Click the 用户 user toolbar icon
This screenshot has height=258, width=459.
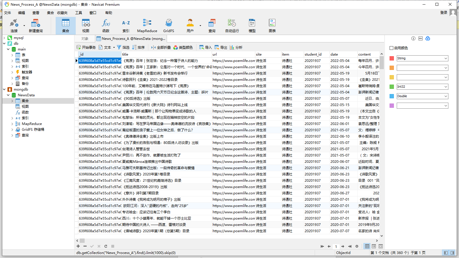click(190, 26)
